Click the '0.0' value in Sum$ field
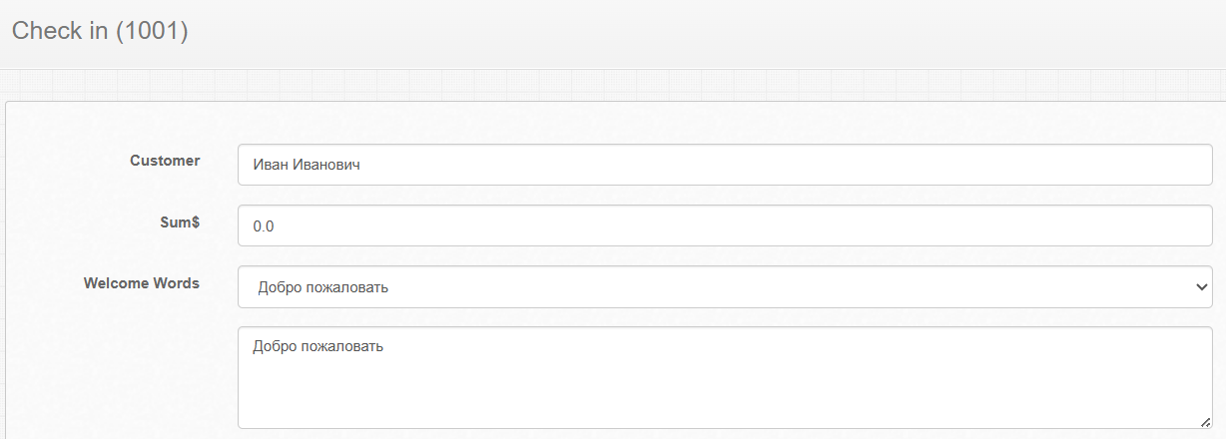 pos(264,226)
